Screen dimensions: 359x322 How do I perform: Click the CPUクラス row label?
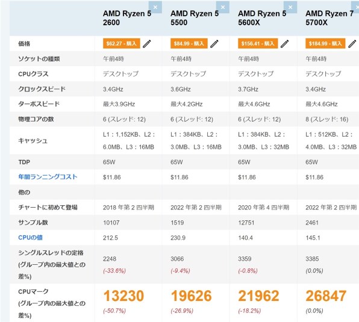point(33,74)
